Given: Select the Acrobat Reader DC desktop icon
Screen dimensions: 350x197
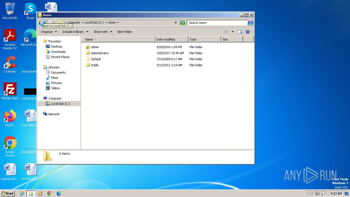Looking at the screenshot, I should tap(10, 39).
